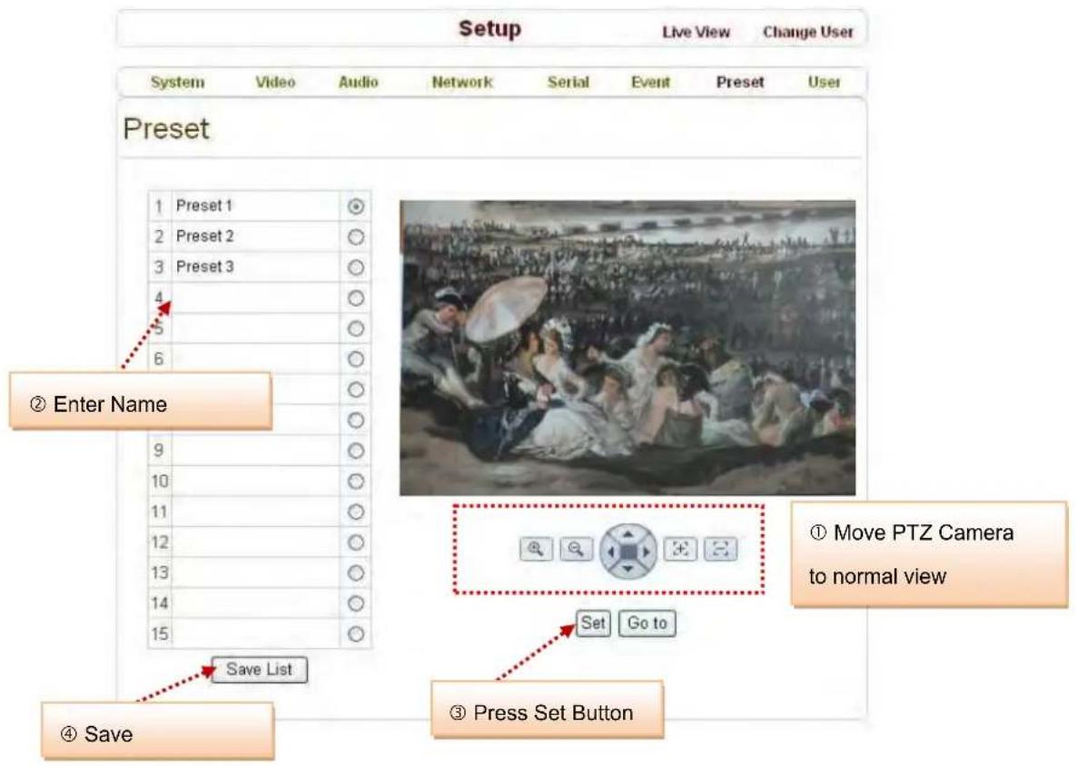Open the Live View link

696,33
